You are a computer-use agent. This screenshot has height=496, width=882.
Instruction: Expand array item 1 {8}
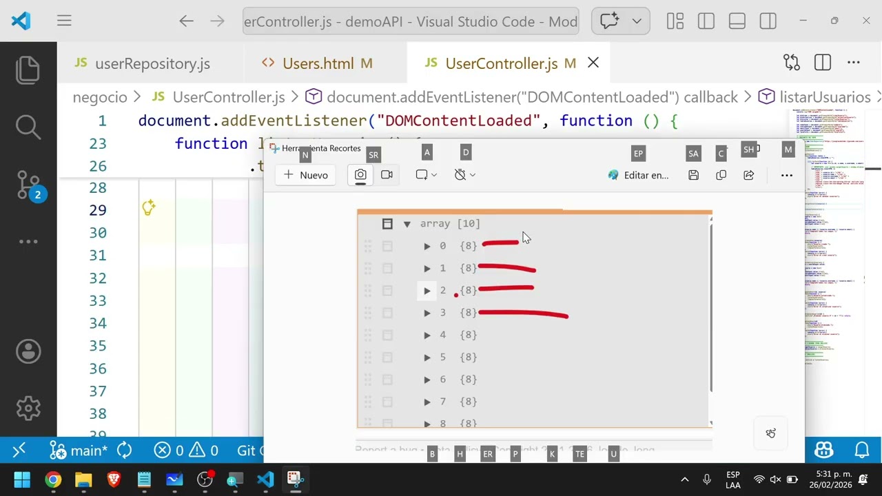(x=427, y=268)
